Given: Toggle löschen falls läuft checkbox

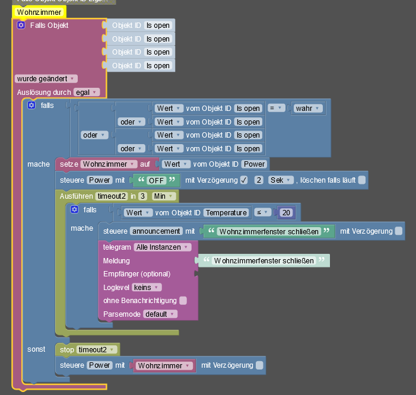Looking at the screenshot, I should (x=361, y=180).
